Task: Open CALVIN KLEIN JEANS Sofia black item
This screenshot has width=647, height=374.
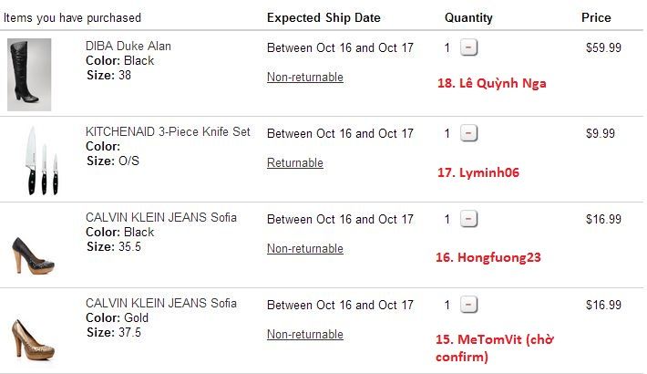Action: click(160, 217)
